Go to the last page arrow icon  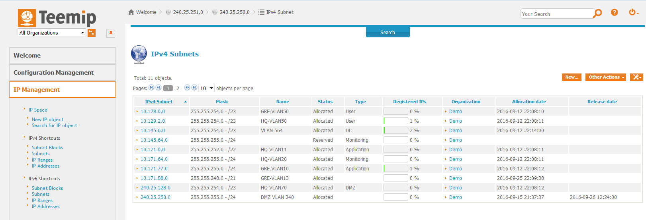click(x=194, y=88)
